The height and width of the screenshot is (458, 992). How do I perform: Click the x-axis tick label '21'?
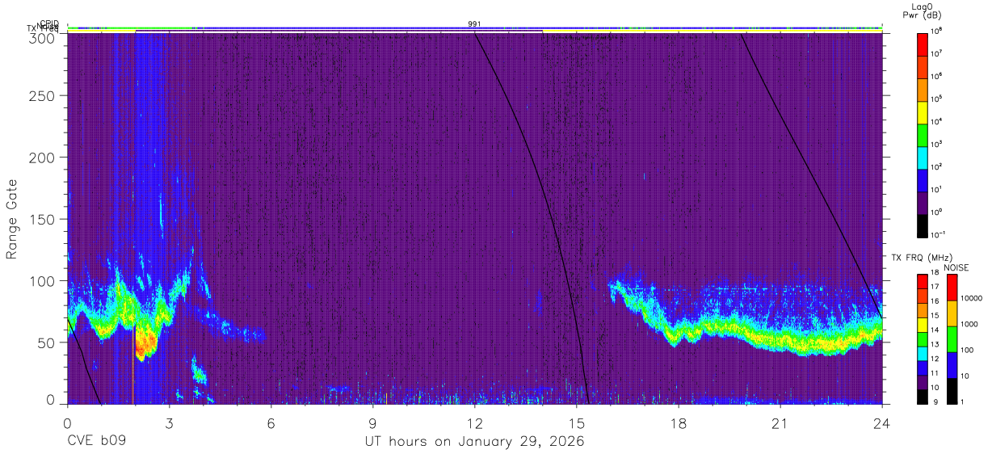[x=780, y=423]
